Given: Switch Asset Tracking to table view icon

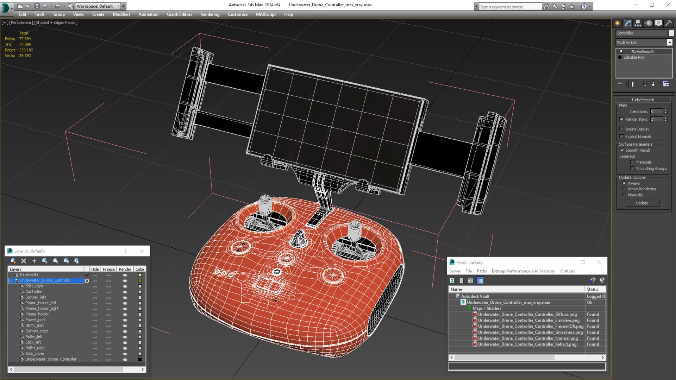Looking at the screenshot, I should (481, 280).
